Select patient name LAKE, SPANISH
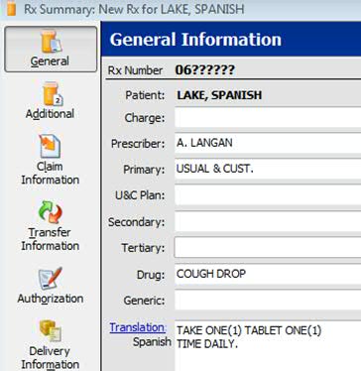 point(219,95)
